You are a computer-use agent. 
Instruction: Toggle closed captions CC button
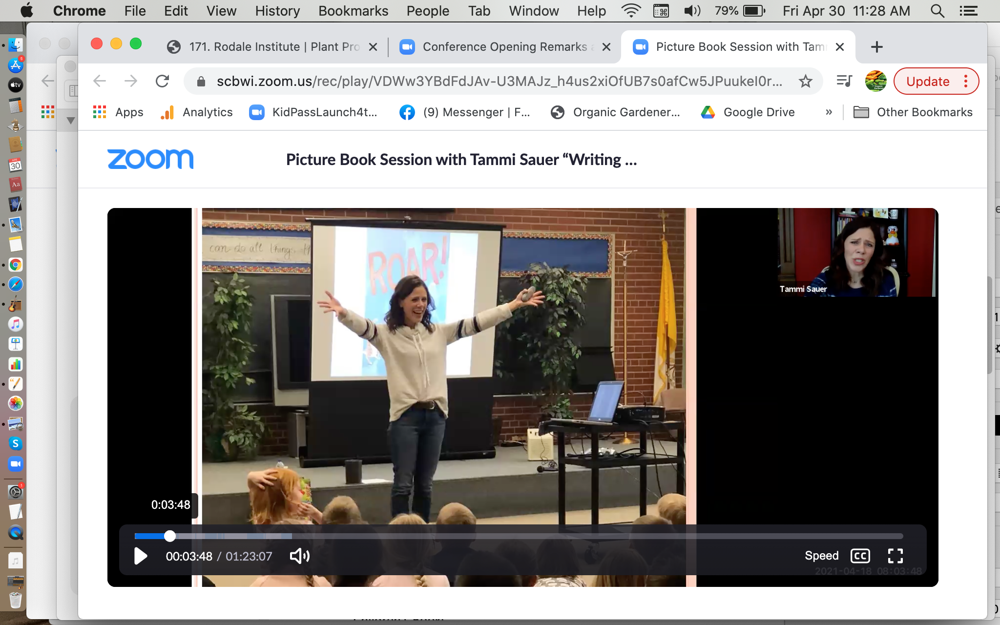(860, 556)
